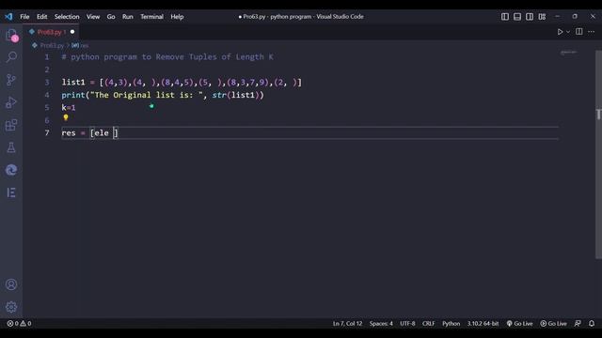Open Source Control view
602x338 pixels.
point(11,80)
